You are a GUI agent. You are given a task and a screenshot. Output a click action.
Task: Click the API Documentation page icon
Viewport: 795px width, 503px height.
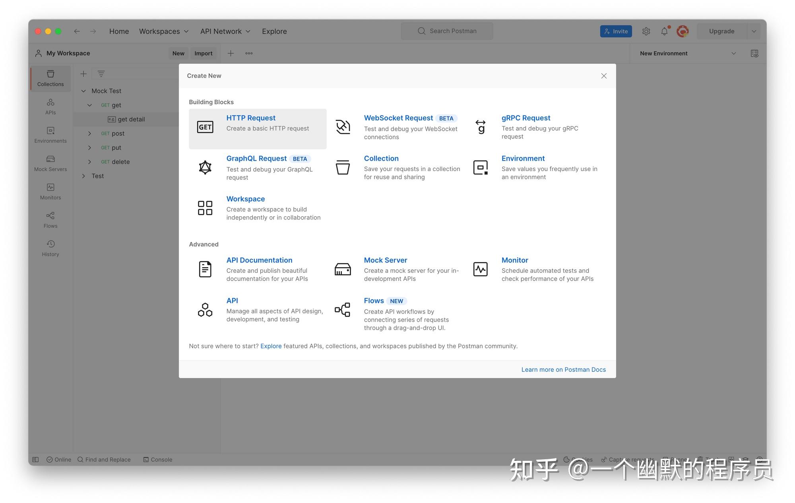pyautogui.click(x=205, y=269)
